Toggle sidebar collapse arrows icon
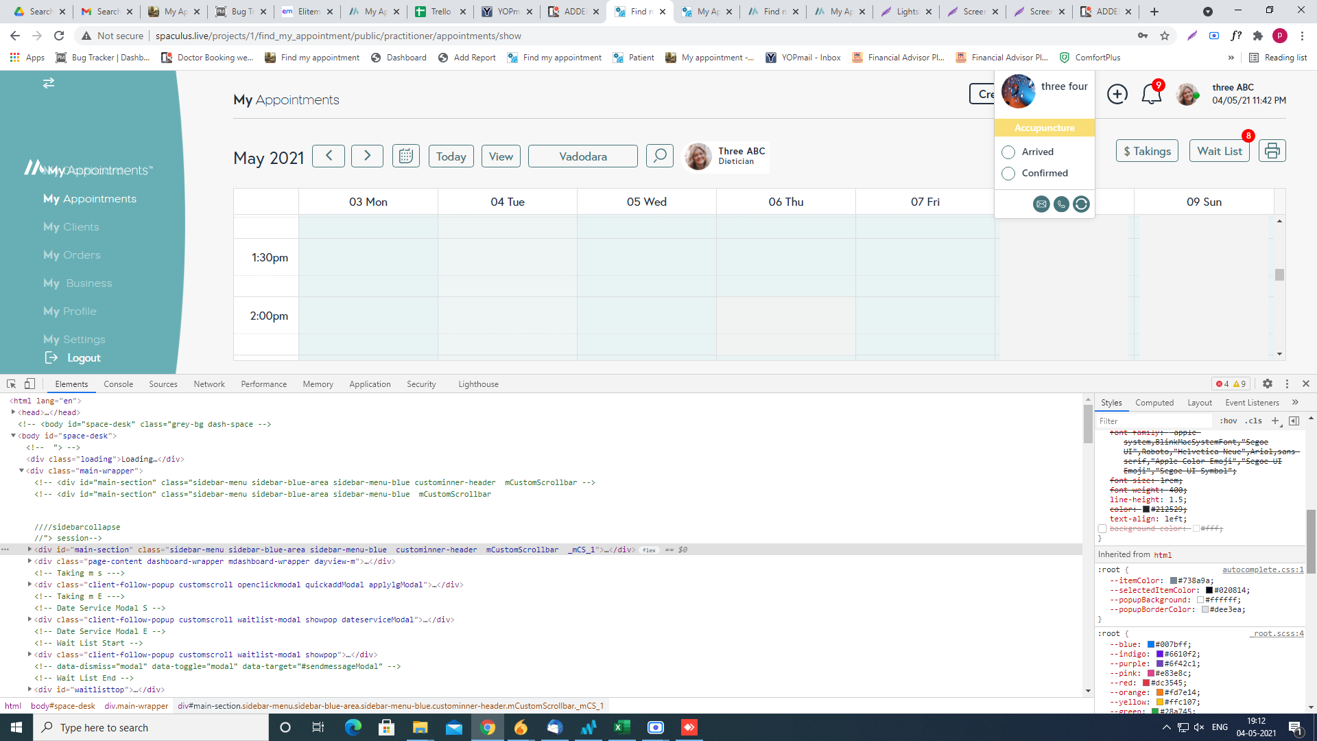Viewport: 1317px width, 741px height. point(49,83)
